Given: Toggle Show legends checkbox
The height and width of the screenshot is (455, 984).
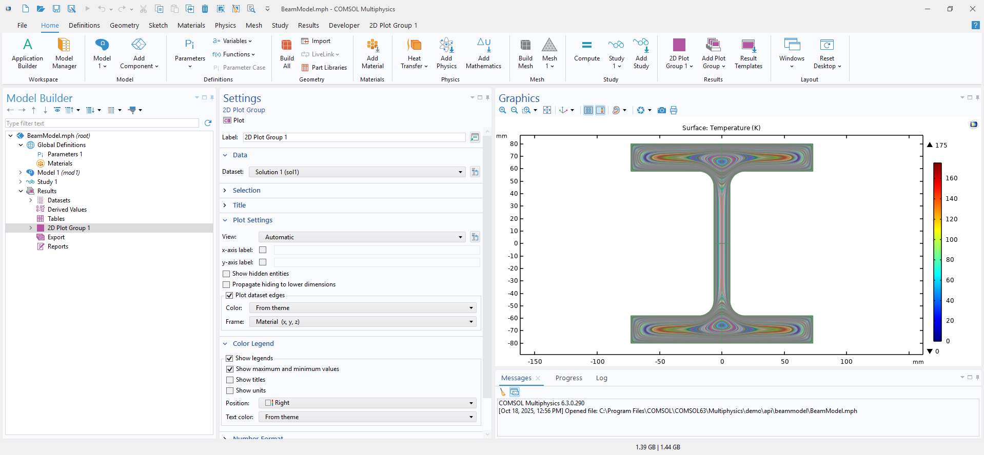Looking at the screenshot, I should 229,358.
